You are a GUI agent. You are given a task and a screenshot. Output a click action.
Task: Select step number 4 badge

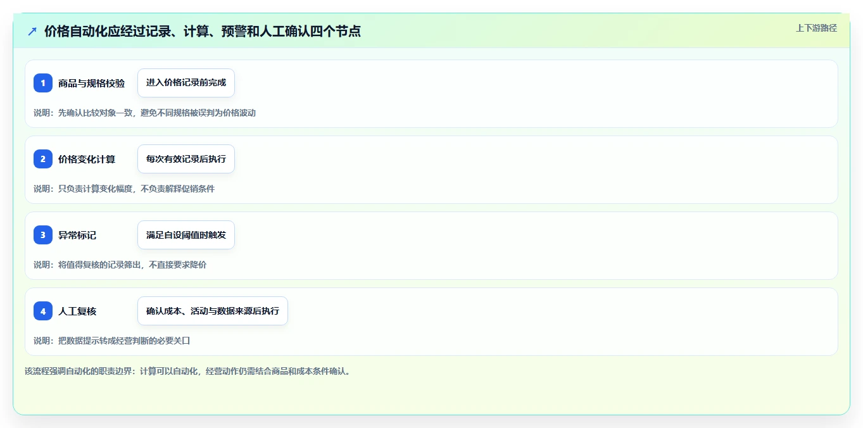43,311
